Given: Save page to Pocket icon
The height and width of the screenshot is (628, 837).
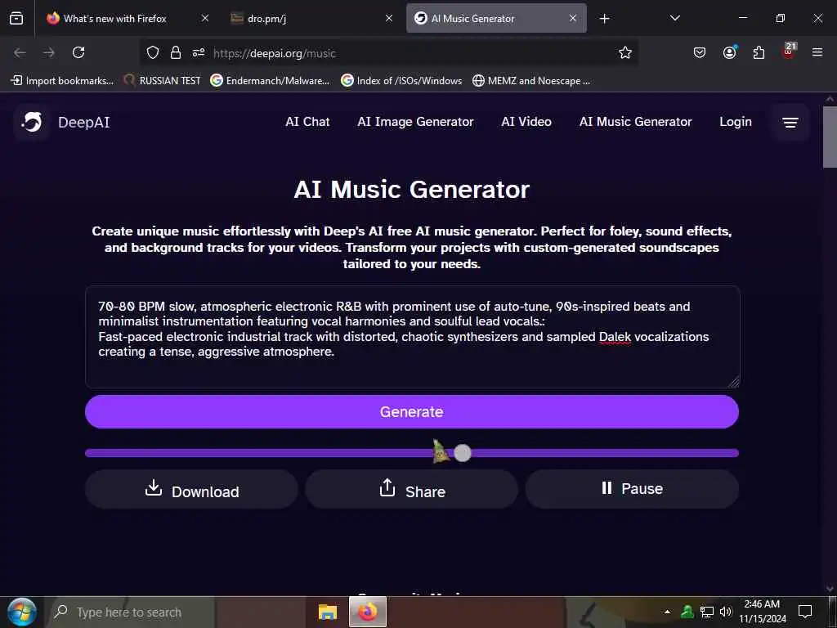Looking at the screenshot, I should pos(700,52).
